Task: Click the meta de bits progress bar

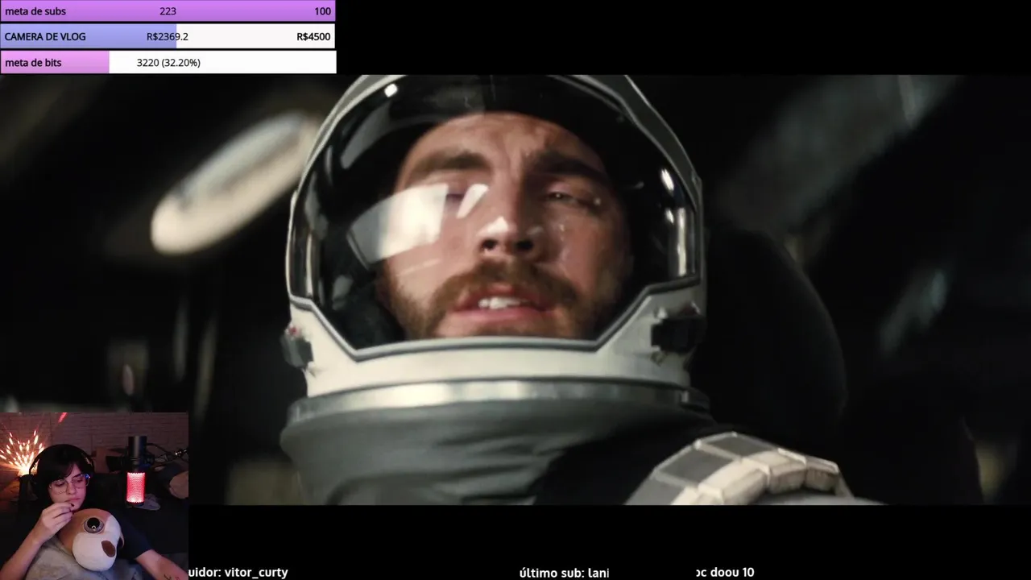Action: coord(168,62)
